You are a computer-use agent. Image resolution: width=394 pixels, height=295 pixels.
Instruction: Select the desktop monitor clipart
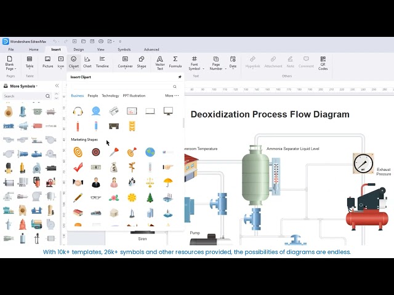[168, 111]
